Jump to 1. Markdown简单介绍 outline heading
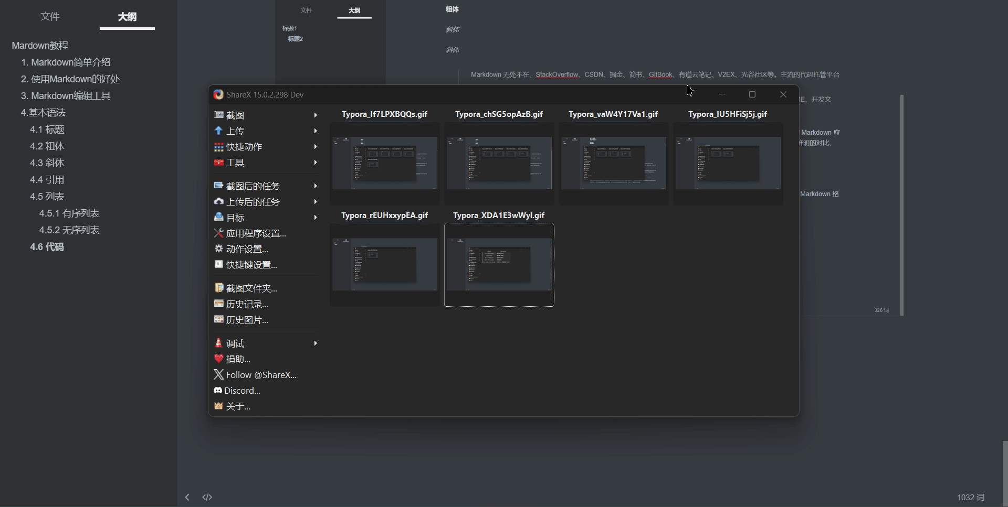The height and width of the screenshot is (507, 1008). (66, 62)
